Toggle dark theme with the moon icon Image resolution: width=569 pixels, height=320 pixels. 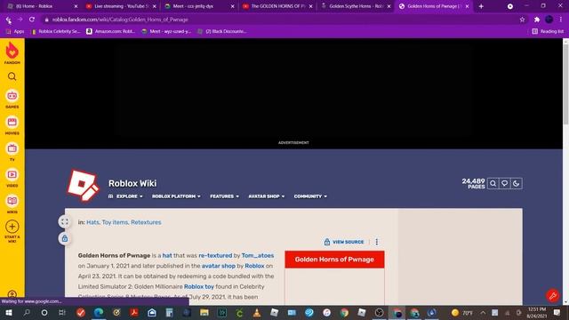pyautogui.click(x=516, y=184)
